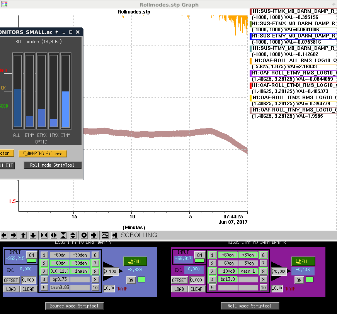Click the Rollmodes graph window icon
337x314 pixels.
point(4,4)
